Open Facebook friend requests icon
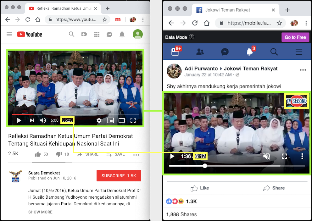The width and height of the screenshot is (312, 221). pyautogui.click(x=200, y=52)
